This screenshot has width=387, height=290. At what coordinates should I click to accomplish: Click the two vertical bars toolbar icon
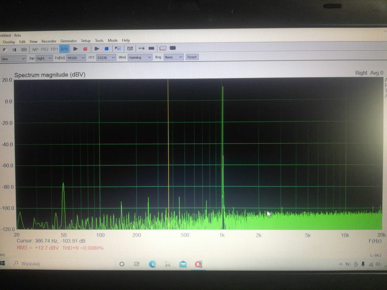[14, 50]
